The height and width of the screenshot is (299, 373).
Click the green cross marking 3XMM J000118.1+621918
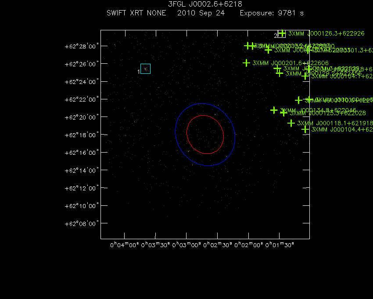click(x=291, y=123)
